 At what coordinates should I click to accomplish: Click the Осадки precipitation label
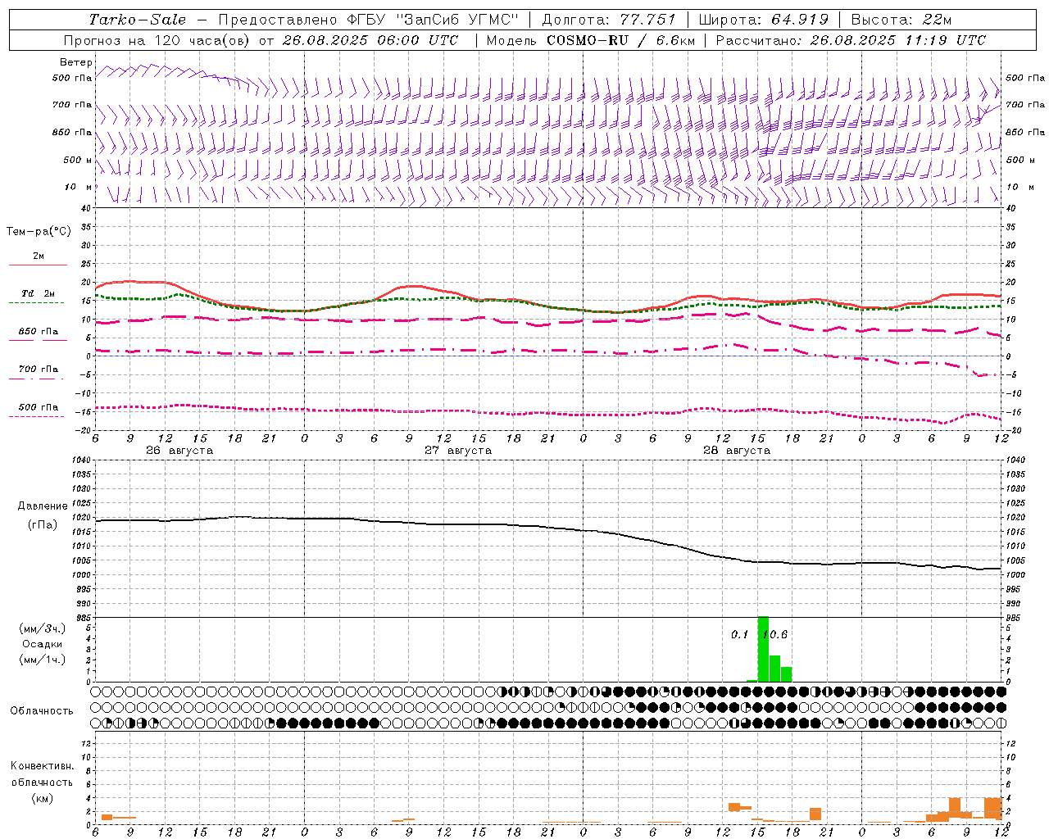pyautogui.click(x=43, y=644)
